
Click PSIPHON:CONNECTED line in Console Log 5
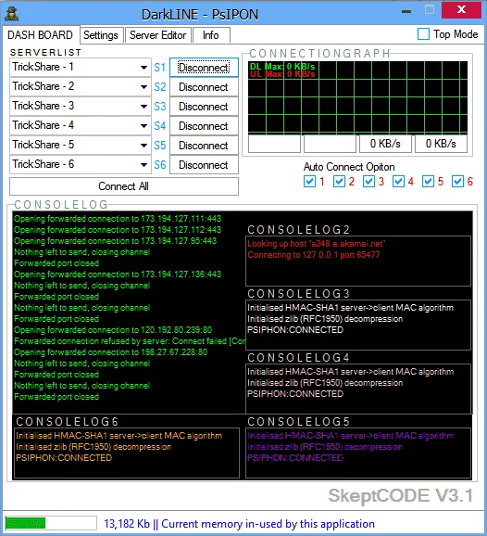tap(295, 458)
